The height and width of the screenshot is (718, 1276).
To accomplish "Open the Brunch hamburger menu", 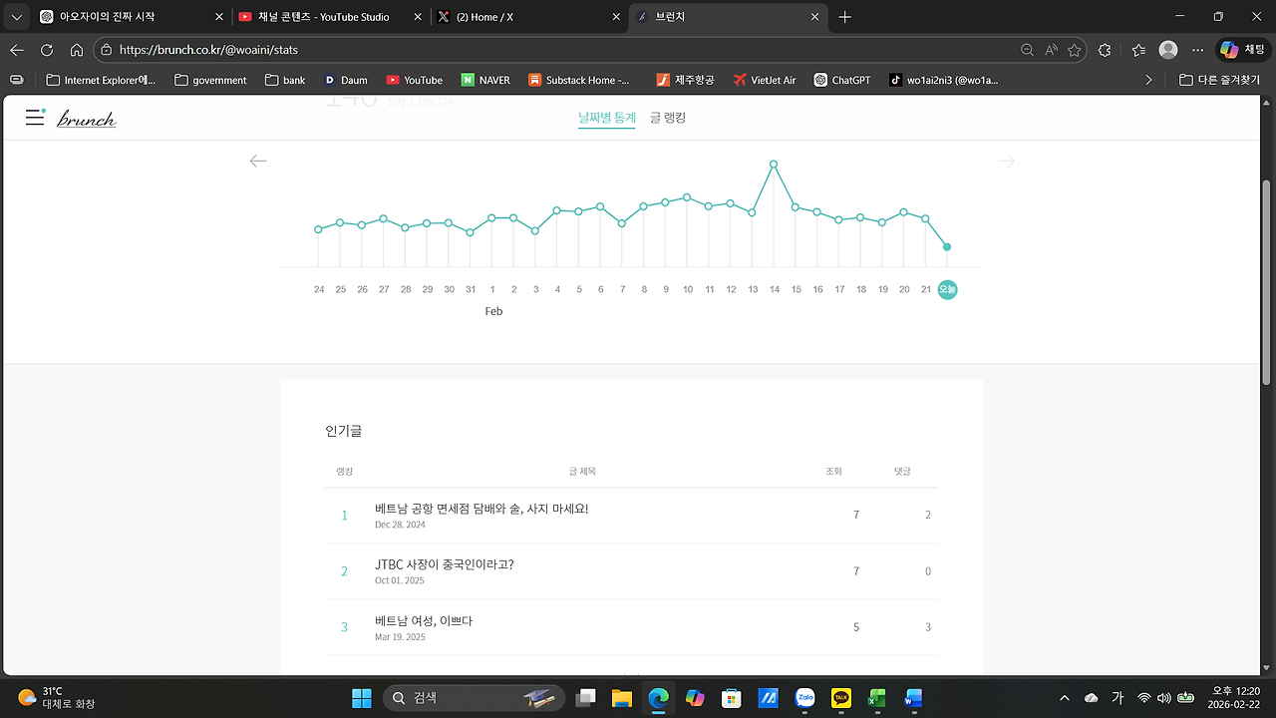I will tap(35, 118).
